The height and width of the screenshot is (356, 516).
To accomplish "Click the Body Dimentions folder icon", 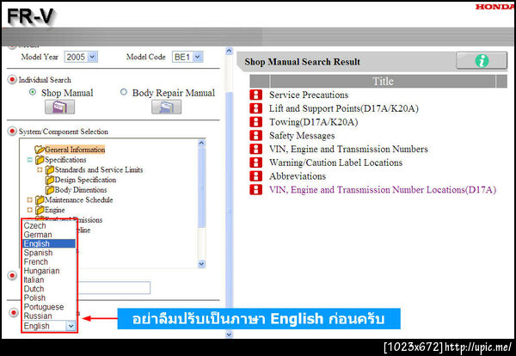I will pyautogui.click(x=50, y=190).
